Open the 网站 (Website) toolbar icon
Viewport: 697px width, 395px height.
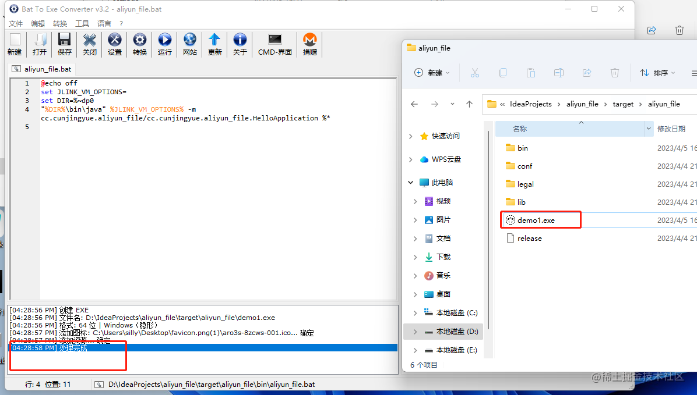click(189, 45)
